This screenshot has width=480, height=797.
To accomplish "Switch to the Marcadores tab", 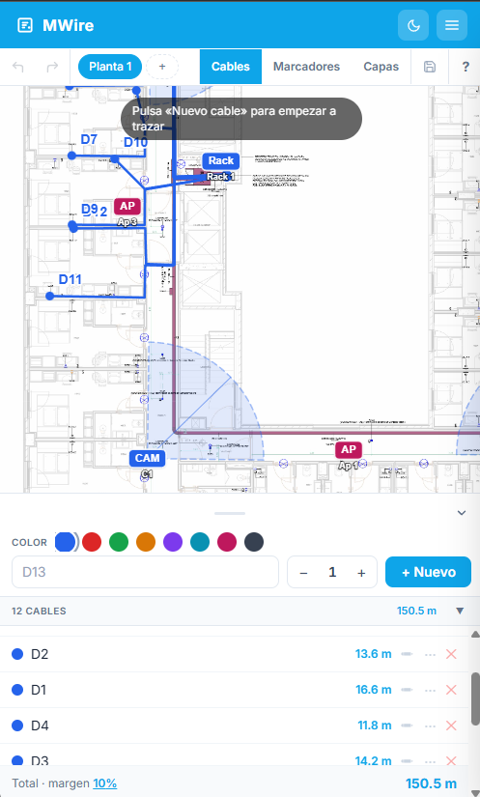I will pos(306,67).
